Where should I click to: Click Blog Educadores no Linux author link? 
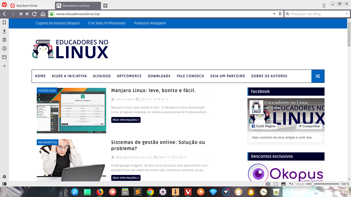click(x=134, y=157)
